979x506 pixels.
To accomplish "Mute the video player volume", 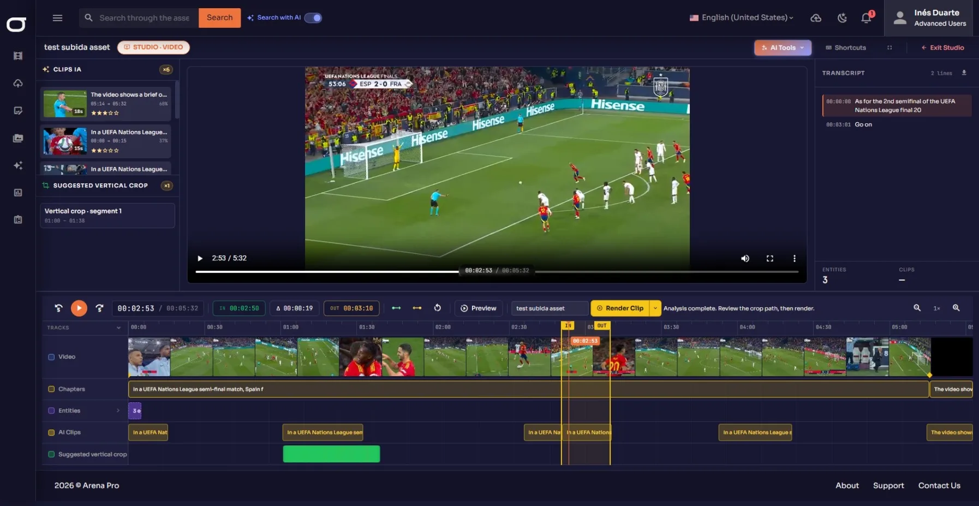I will point(745,258).
